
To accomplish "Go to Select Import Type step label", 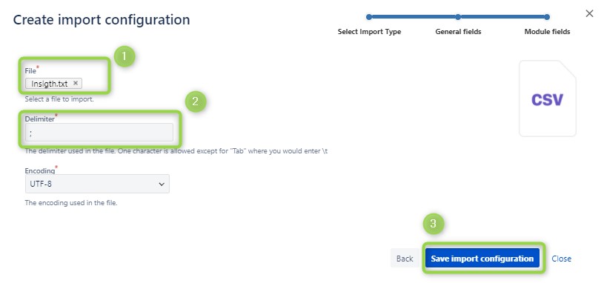I will pyautogui.click(x=369, y=32).
